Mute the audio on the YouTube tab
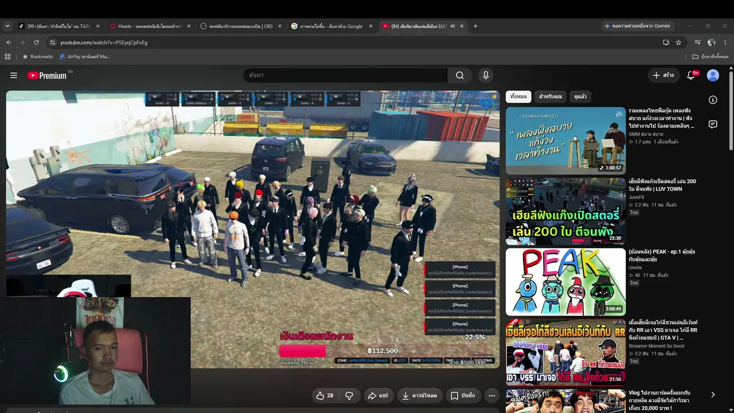This screenshot has width=734, height=413. (452, 26)
